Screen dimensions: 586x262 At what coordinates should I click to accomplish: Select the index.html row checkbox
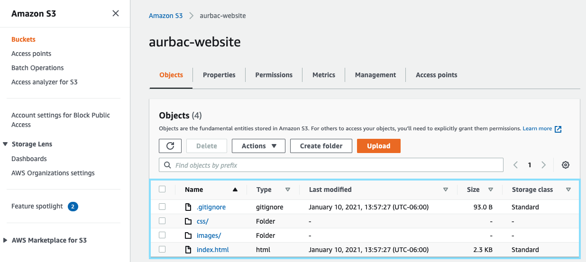[162, 249]
